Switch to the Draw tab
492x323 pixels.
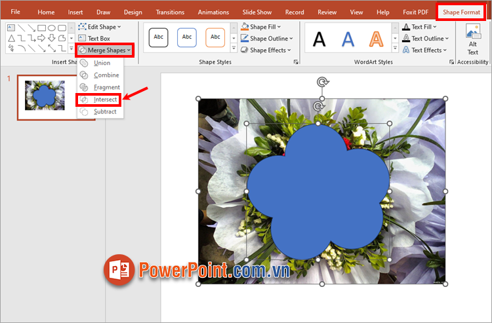coord(103,12)
